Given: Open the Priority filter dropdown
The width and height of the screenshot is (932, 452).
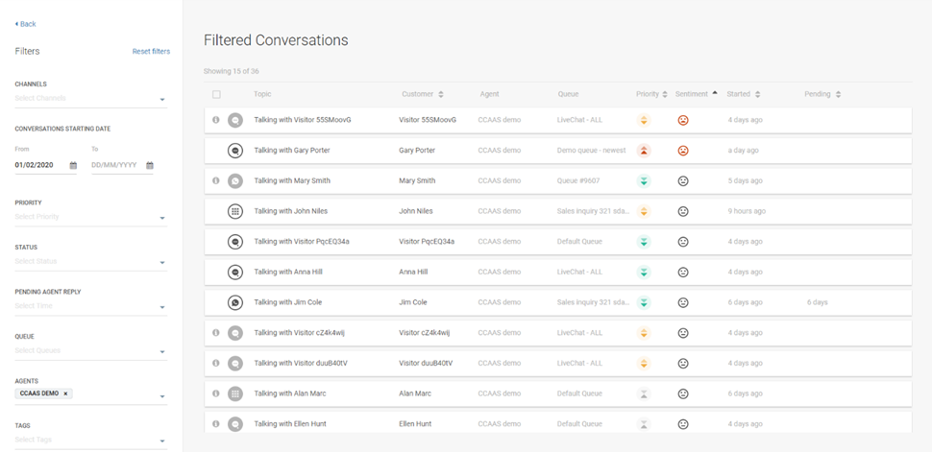Looking at the screenshot, I should pyautogui.click(x=162, y=218).
